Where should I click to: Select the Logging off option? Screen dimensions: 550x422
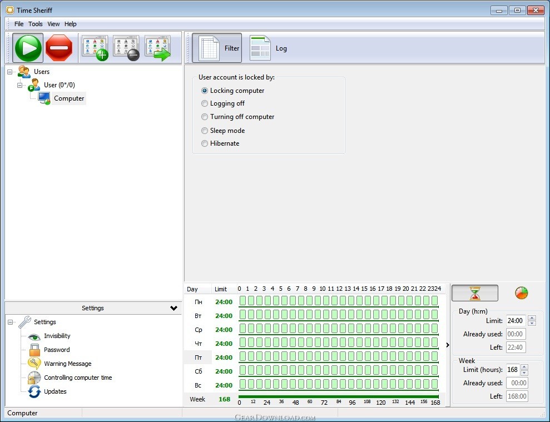tap(223, 103)
